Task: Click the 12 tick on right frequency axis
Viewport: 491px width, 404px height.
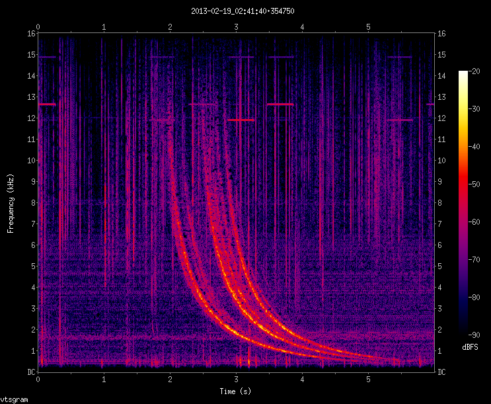Action: 443,118
